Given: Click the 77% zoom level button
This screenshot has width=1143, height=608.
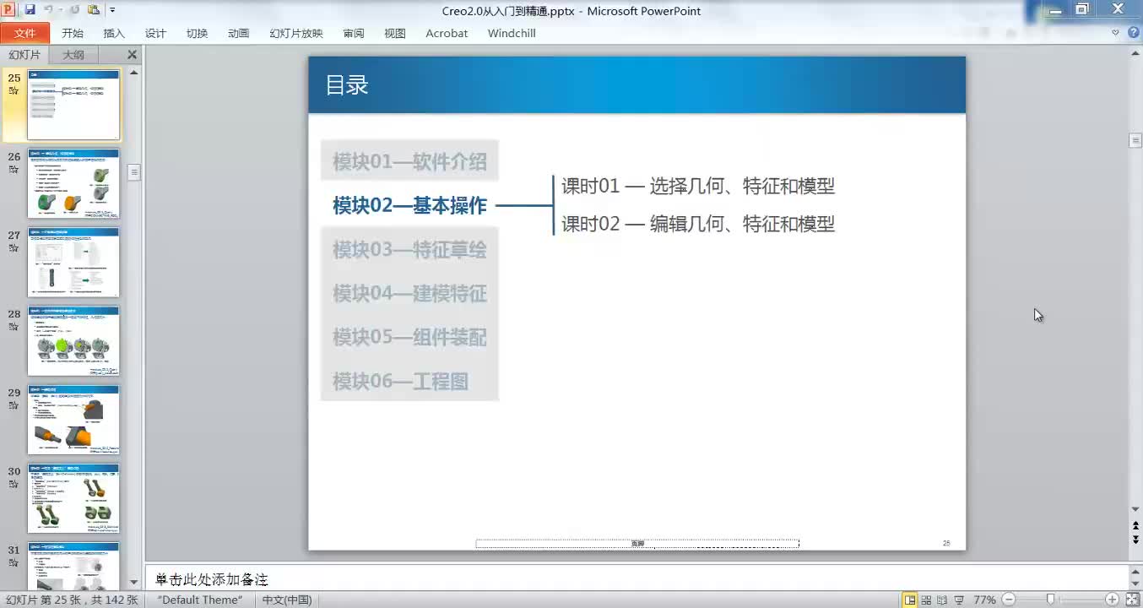Looking at the screenshot, I should tap(984, 600).
